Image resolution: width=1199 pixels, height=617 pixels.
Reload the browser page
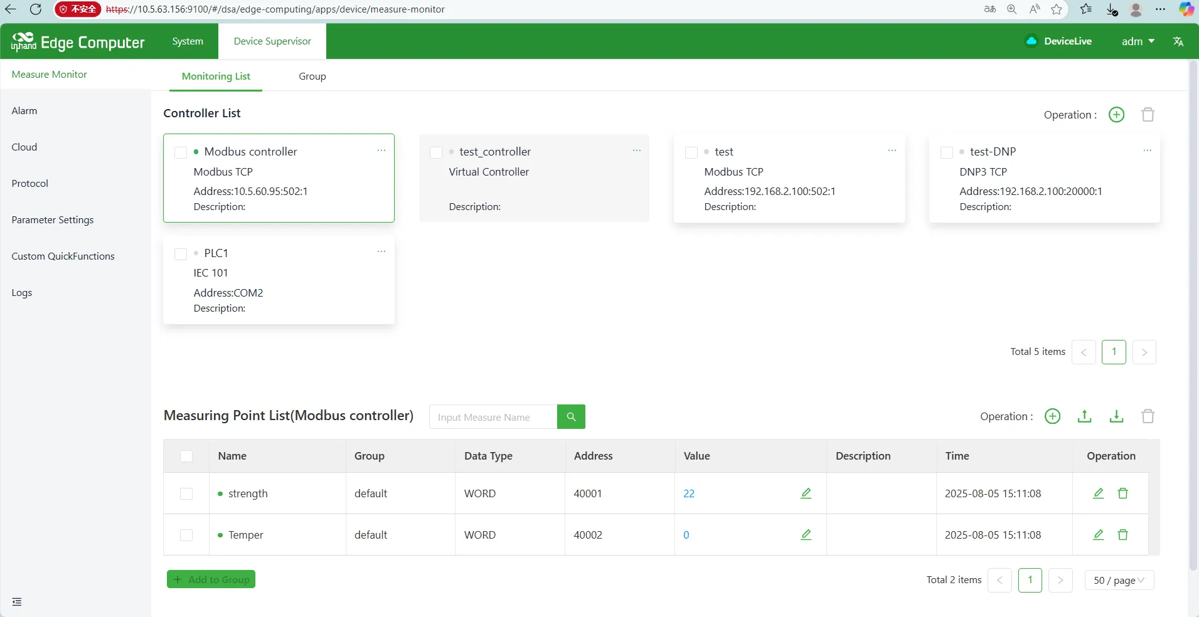36,9
